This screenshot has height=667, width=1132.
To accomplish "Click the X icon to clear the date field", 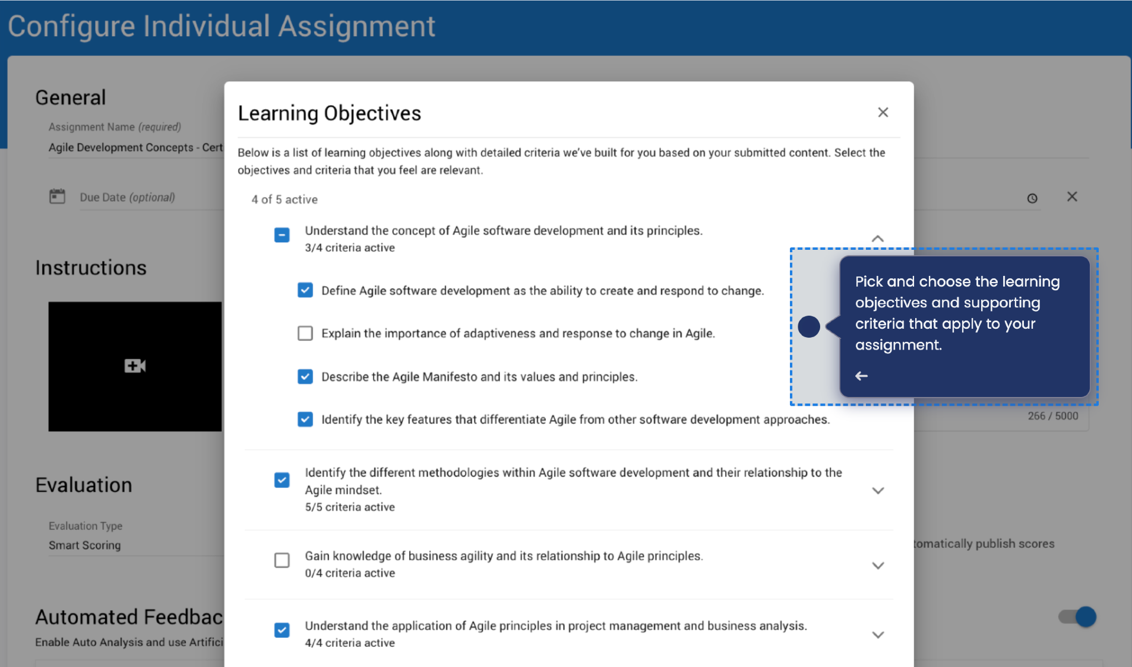I will pos(1072,196).
